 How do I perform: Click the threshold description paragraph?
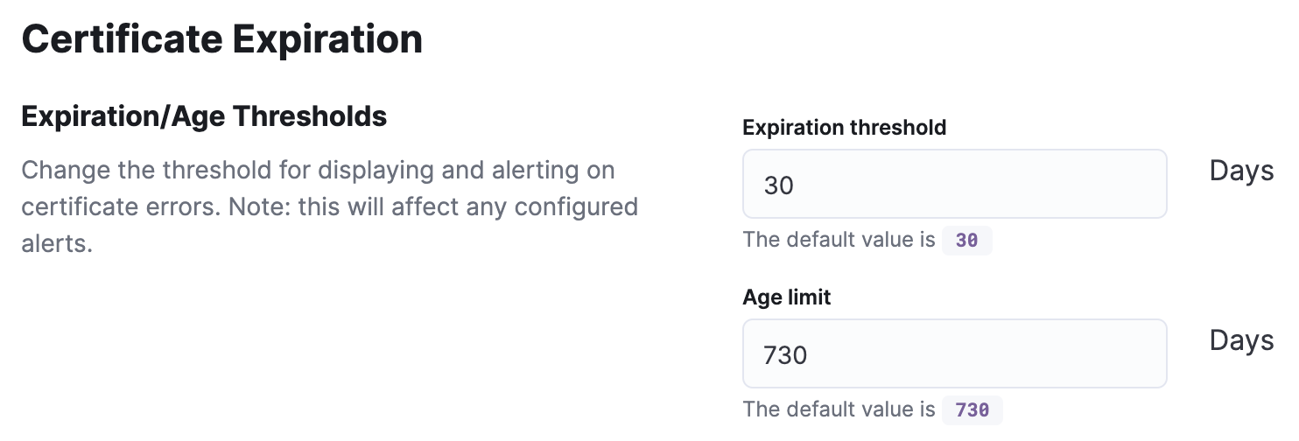pos(329,206)
